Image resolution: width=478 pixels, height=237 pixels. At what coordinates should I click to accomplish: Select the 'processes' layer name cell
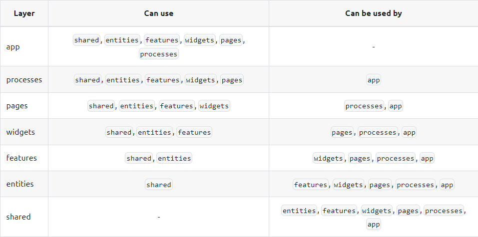(24, 79)
